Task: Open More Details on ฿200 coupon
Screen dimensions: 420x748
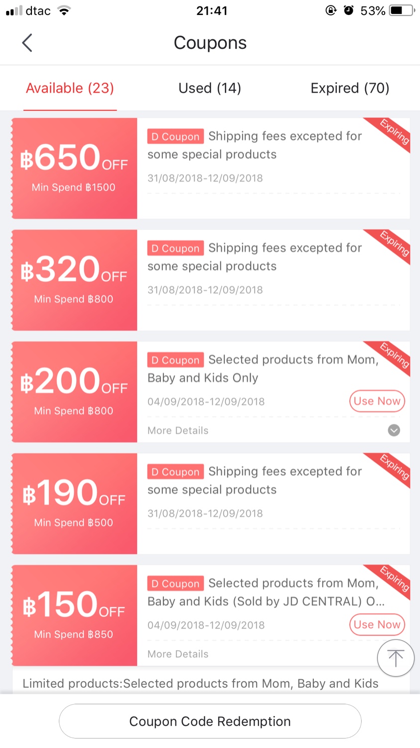Action: [x=178, y=430]
